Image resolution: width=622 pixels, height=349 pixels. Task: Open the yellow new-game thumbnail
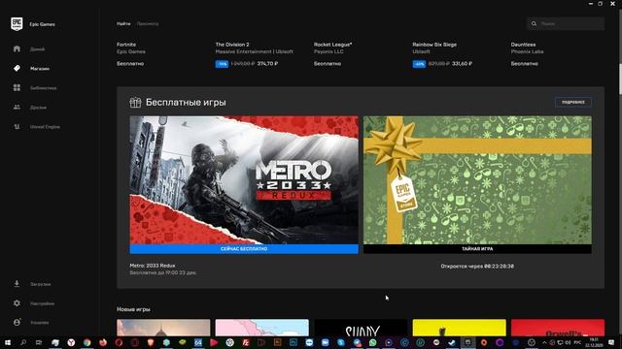460,328
